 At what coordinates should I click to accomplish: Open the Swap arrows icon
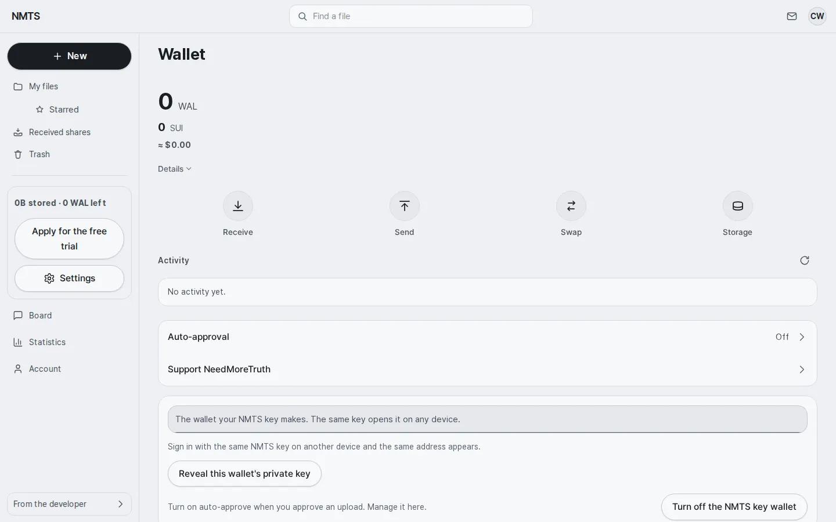click(x=571, y=206)
